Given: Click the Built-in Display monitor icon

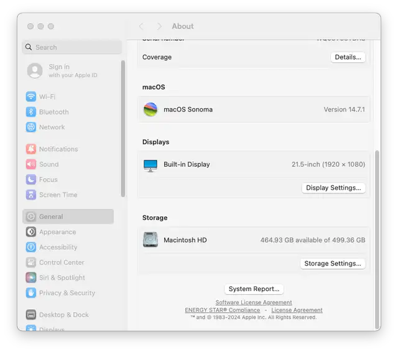Looking at the screenshot, I should coord(150,165).
